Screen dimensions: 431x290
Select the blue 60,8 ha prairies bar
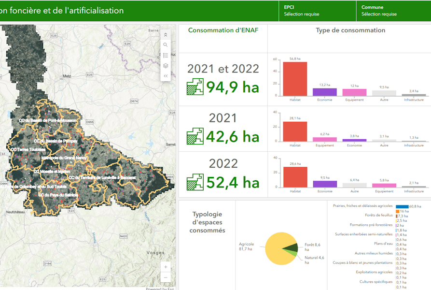pos(402,206)
